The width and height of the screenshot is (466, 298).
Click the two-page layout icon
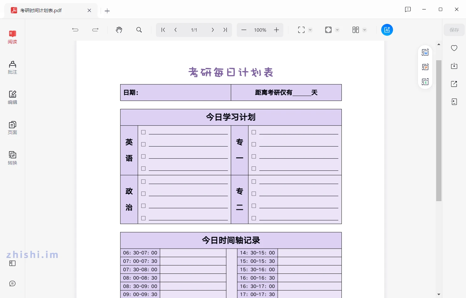pyautogui.click(x=356, y=30)
